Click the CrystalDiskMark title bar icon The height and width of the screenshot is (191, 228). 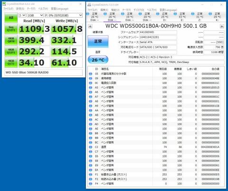pyautogui.click(x=4, y=4)
